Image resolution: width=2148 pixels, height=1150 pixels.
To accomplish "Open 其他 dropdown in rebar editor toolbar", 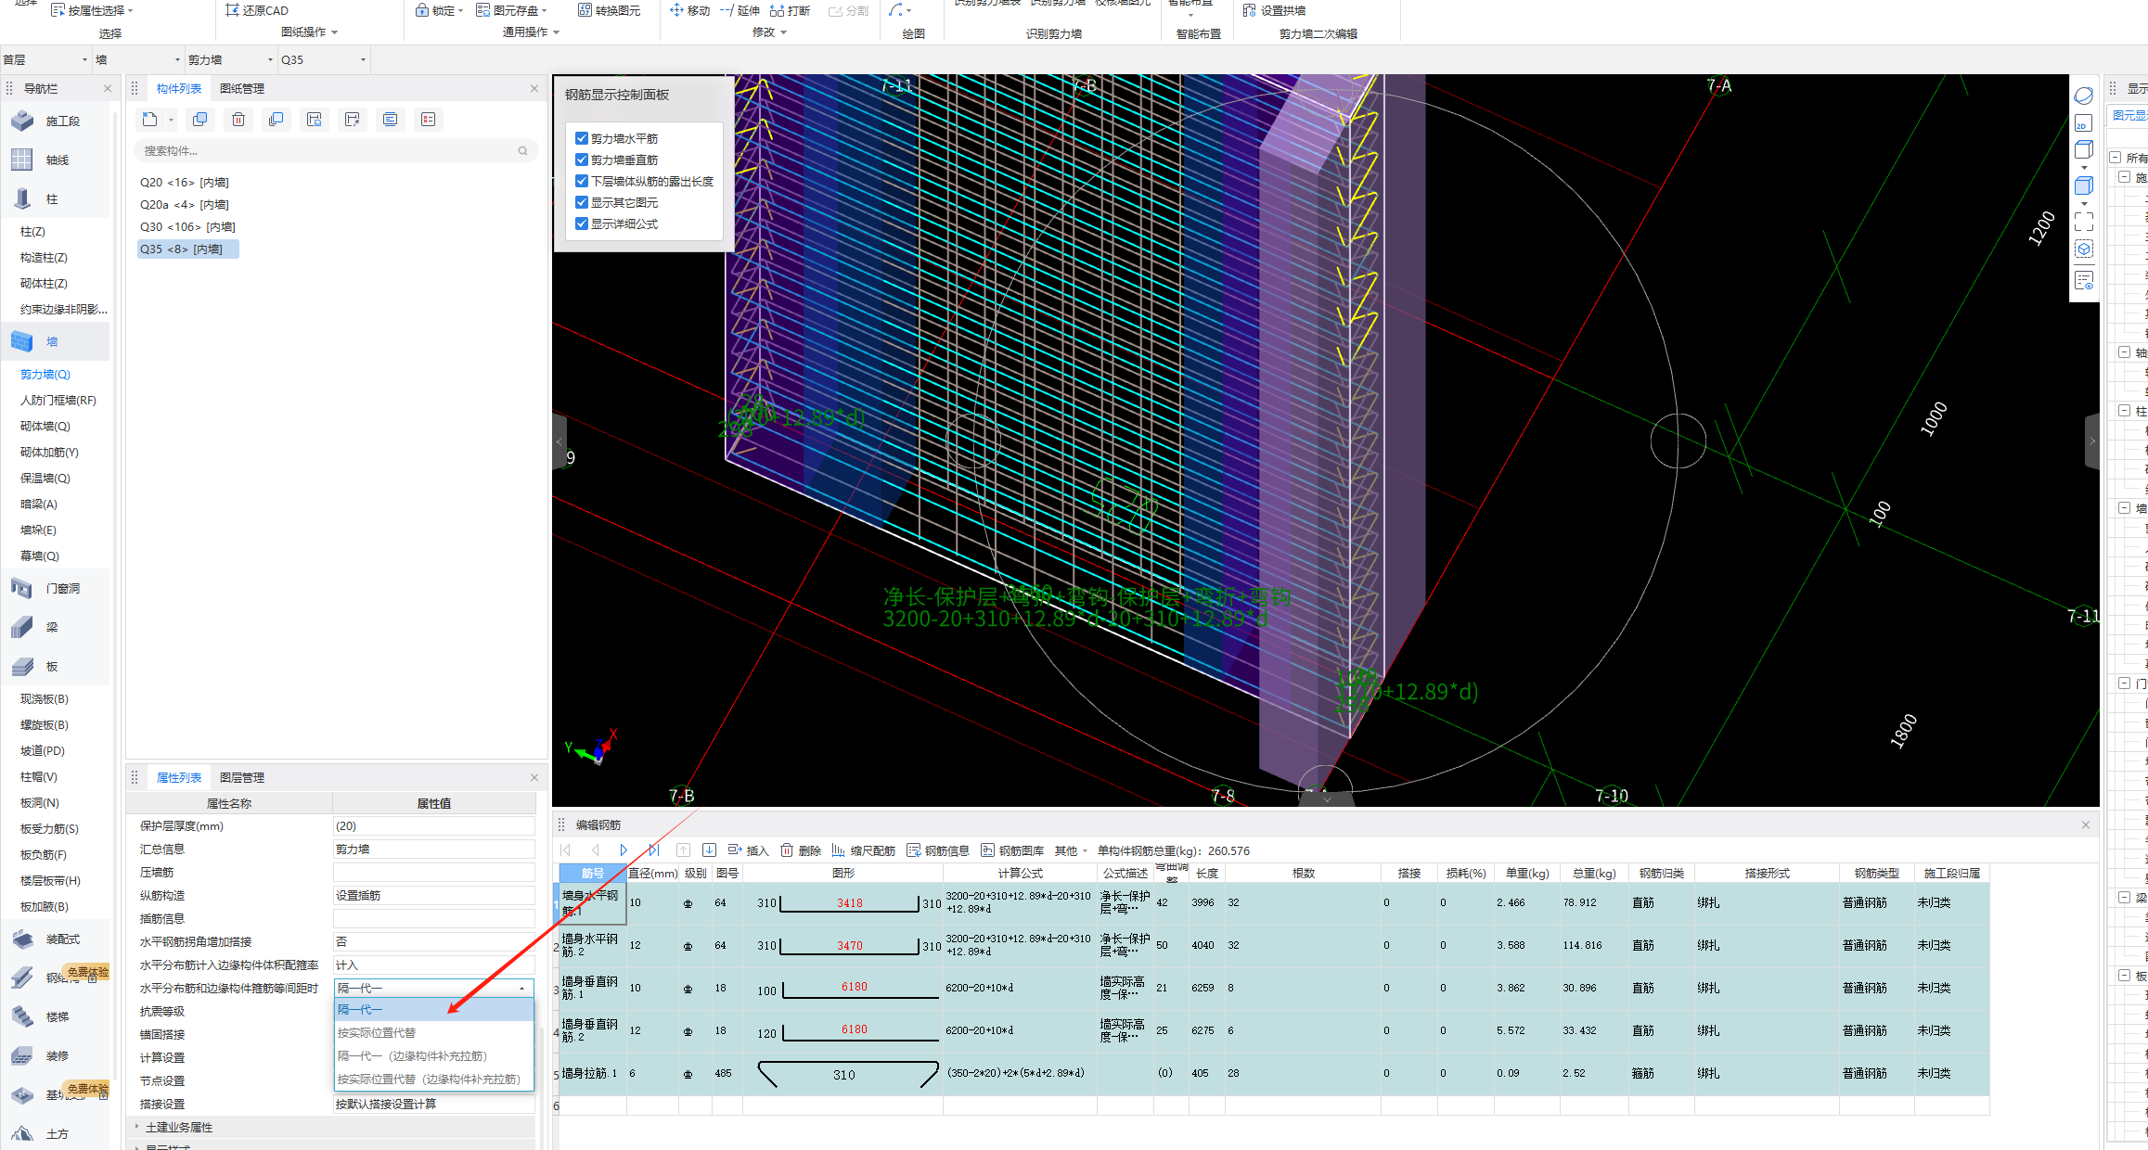I will pyautogui.click(x=1072, y=850).
